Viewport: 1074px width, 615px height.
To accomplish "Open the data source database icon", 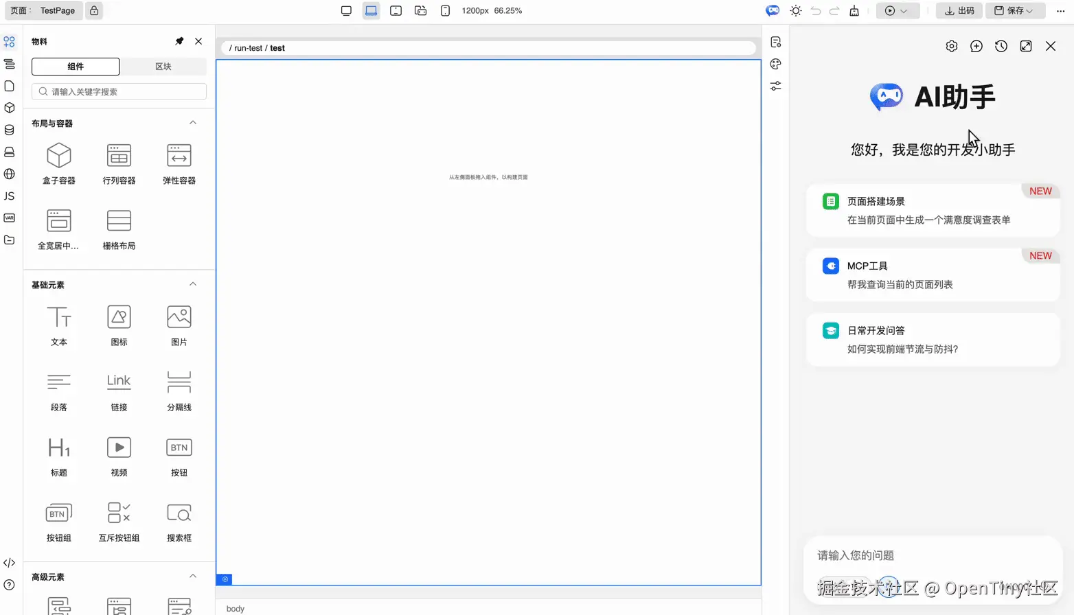I will point(9,130).
